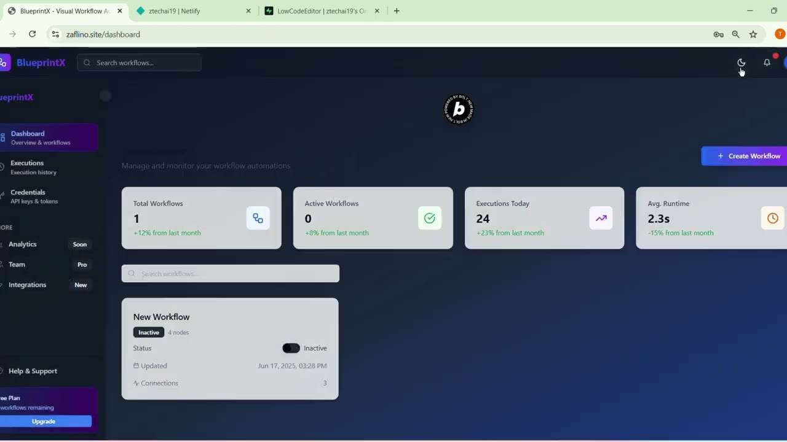Open Dashboard in the sidebar

49,138
